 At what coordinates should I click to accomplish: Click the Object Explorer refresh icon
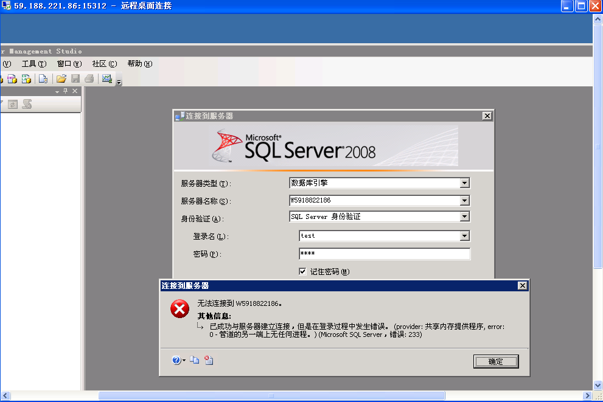coord(13,105)
